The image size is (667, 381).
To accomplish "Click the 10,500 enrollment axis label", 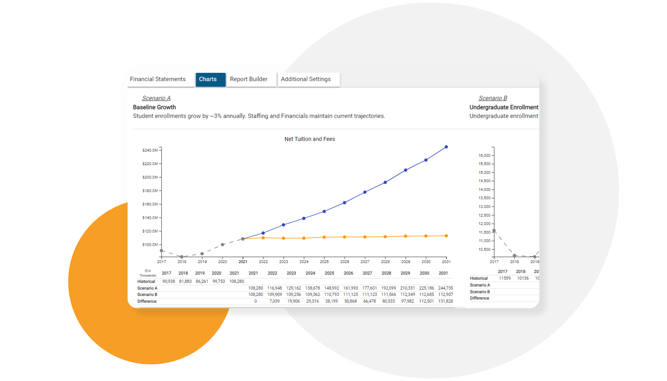I will click(484, 249).
